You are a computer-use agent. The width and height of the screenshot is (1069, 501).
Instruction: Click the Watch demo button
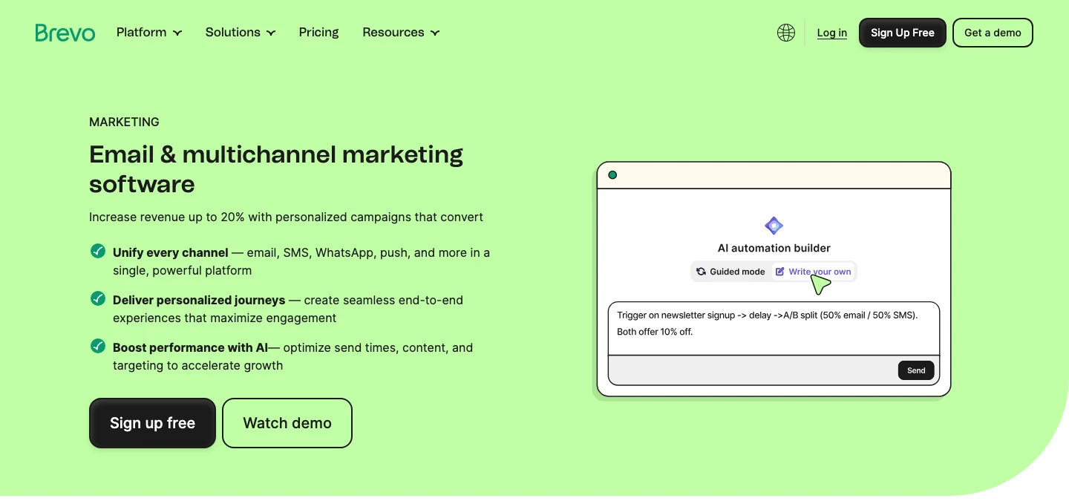pos(287,423)
